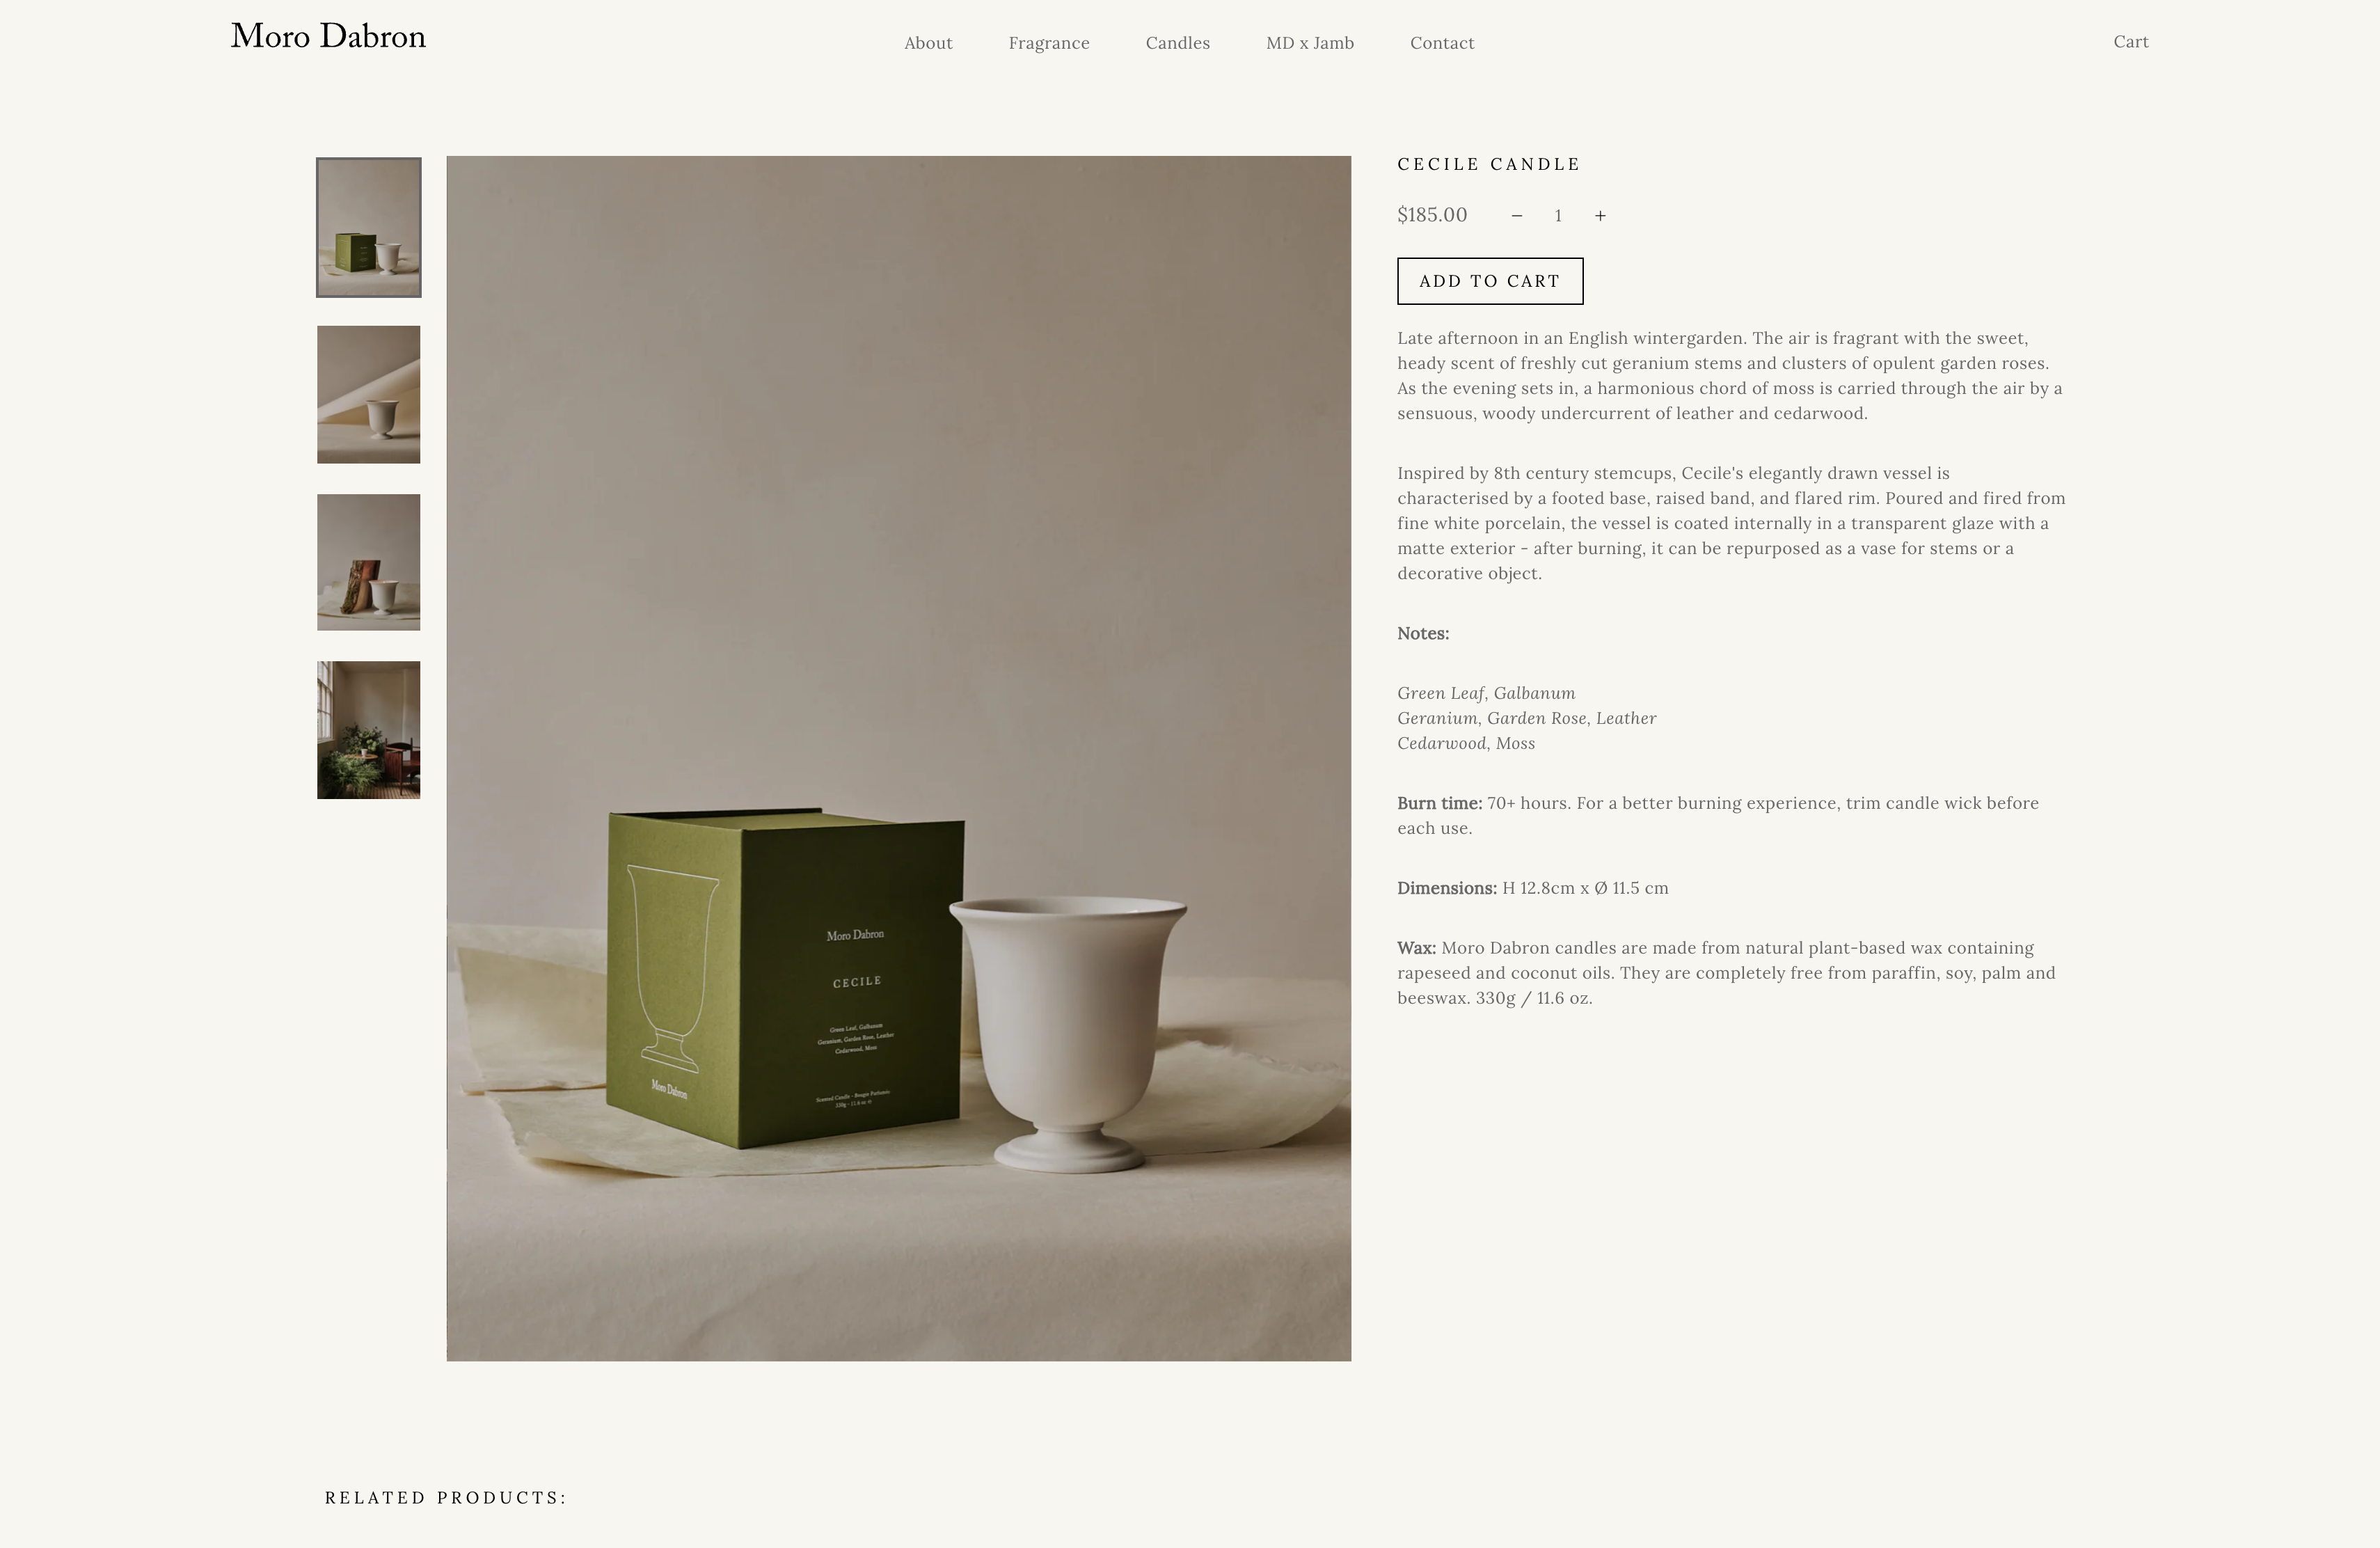
Task: Click the green Cecile box in main image
Action: (785, 980)
